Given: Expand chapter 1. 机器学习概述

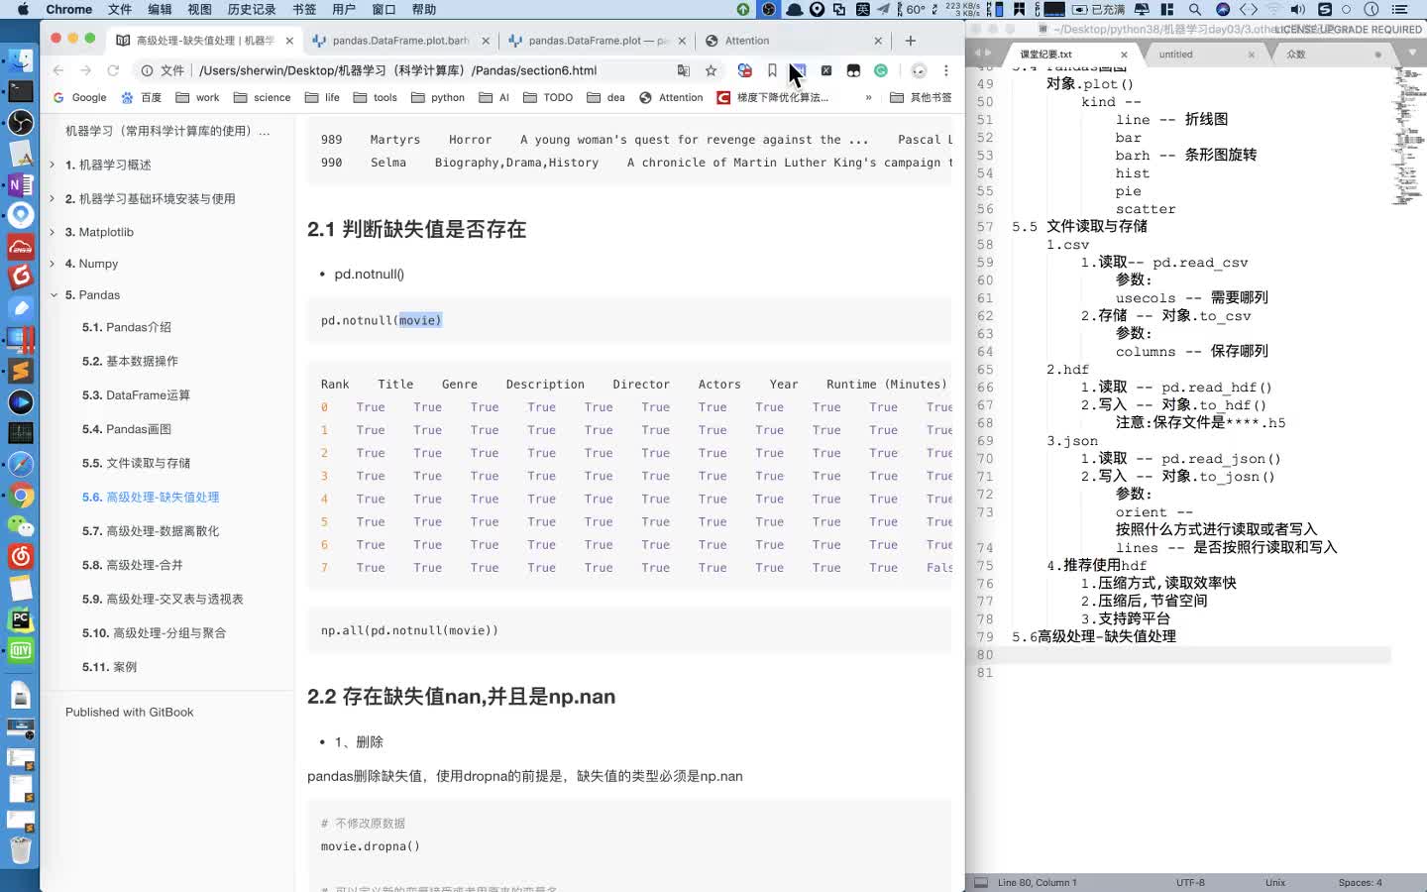Looking at the screenshot, I should (53, 165).
